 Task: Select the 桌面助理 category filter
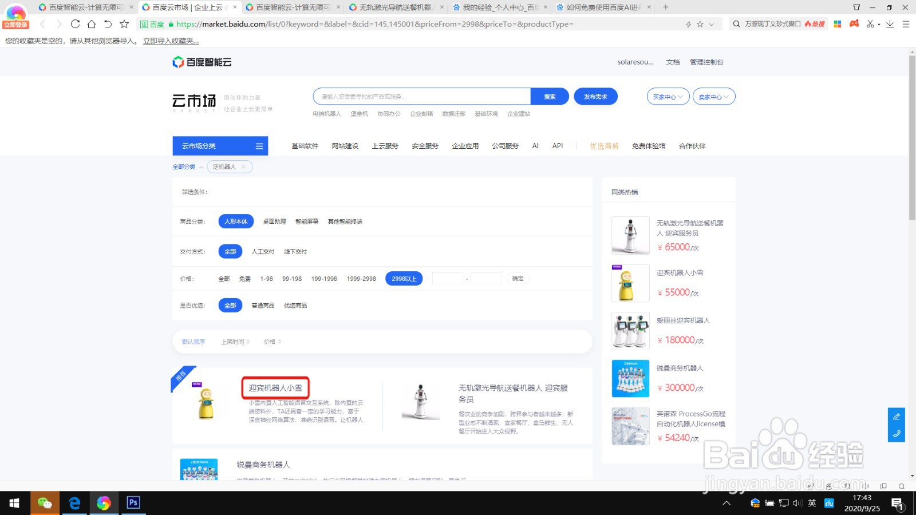[274, 221]
